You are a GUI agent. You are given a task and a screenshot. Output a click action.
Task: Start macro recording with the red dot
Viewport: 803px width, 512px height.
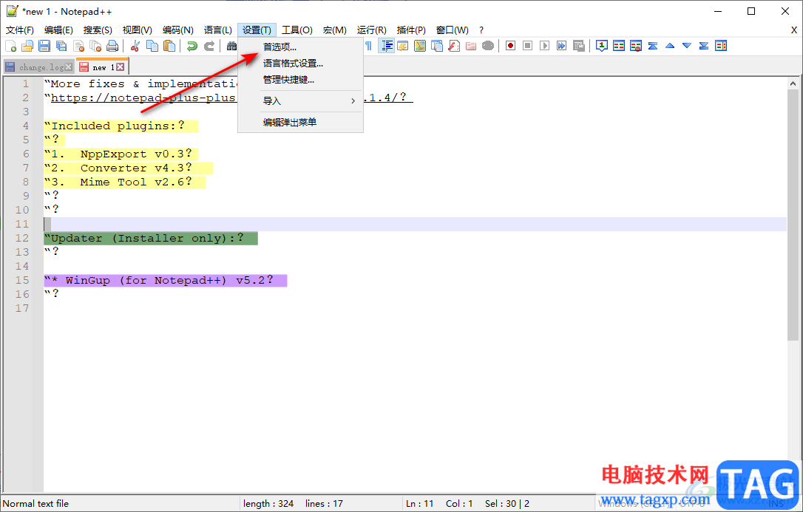pos(511,46)
